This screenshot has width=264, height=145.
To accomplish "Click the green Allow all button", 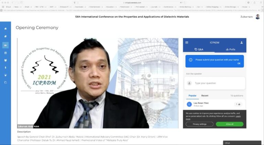I will 230,124.
